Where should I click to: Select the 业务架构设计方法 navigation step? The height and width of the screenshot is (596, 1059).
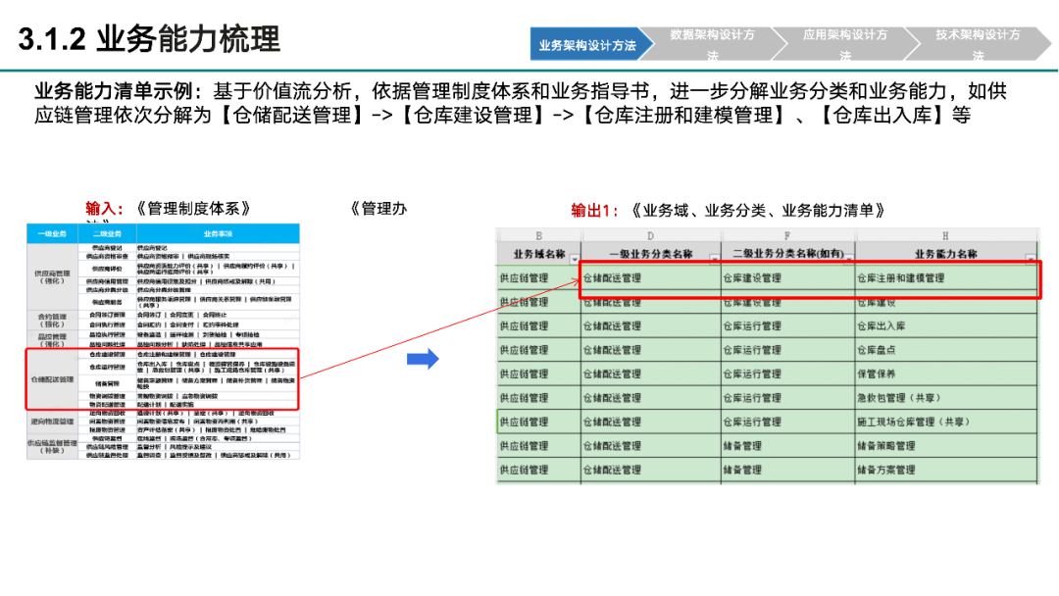tap(591, 44)
